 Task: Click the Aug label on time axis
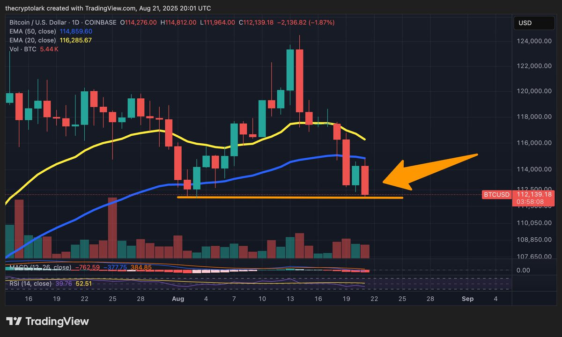tap(178, 299)
